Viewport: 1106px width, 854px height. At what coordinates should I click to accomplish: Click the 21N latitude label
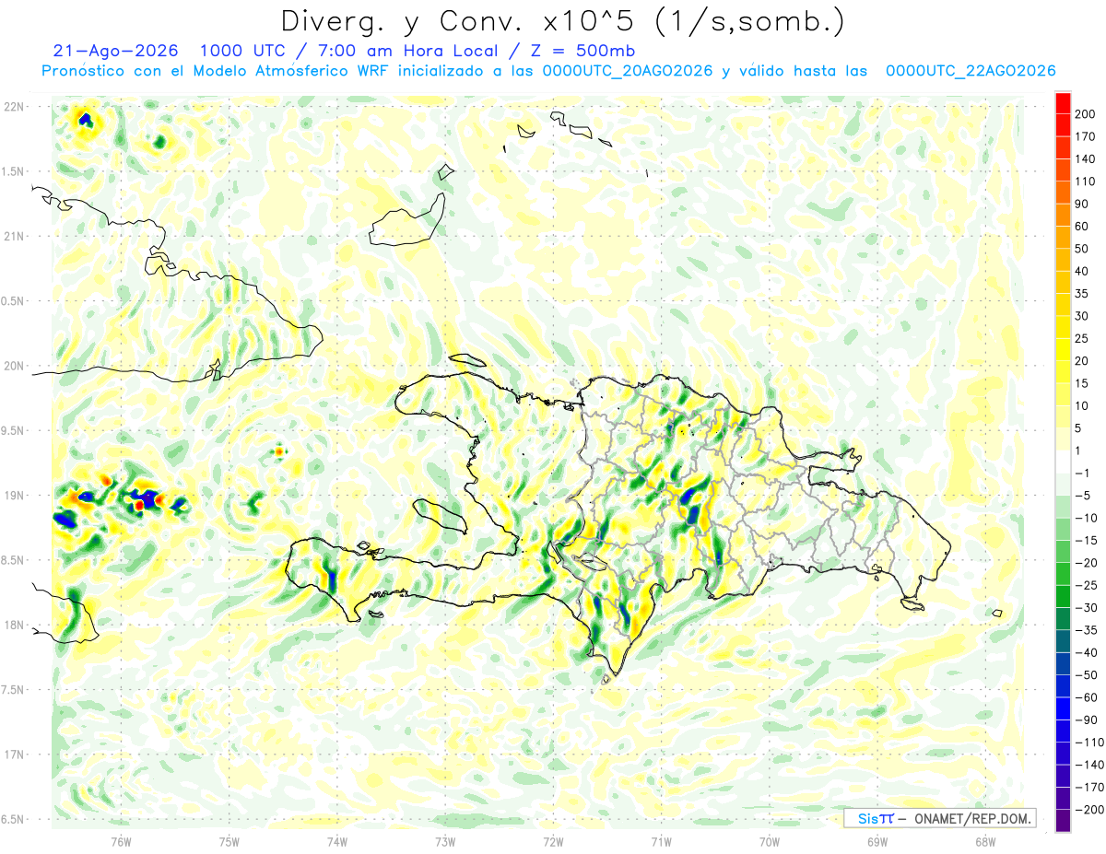(14, 236)
